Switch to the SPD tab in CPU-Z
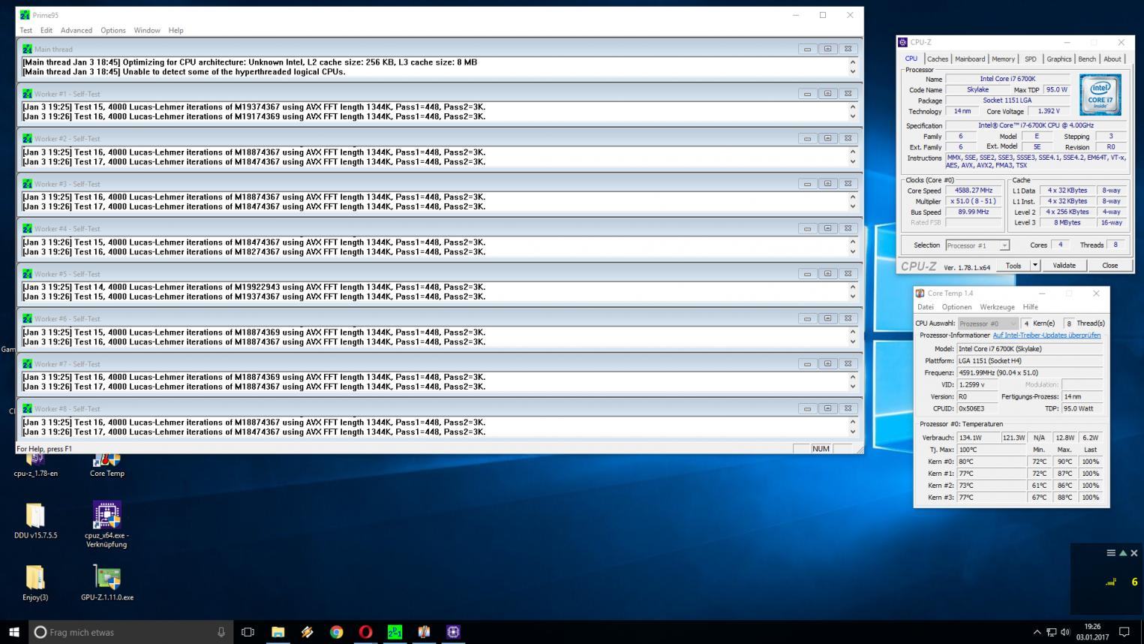 tap(1031, 59)
